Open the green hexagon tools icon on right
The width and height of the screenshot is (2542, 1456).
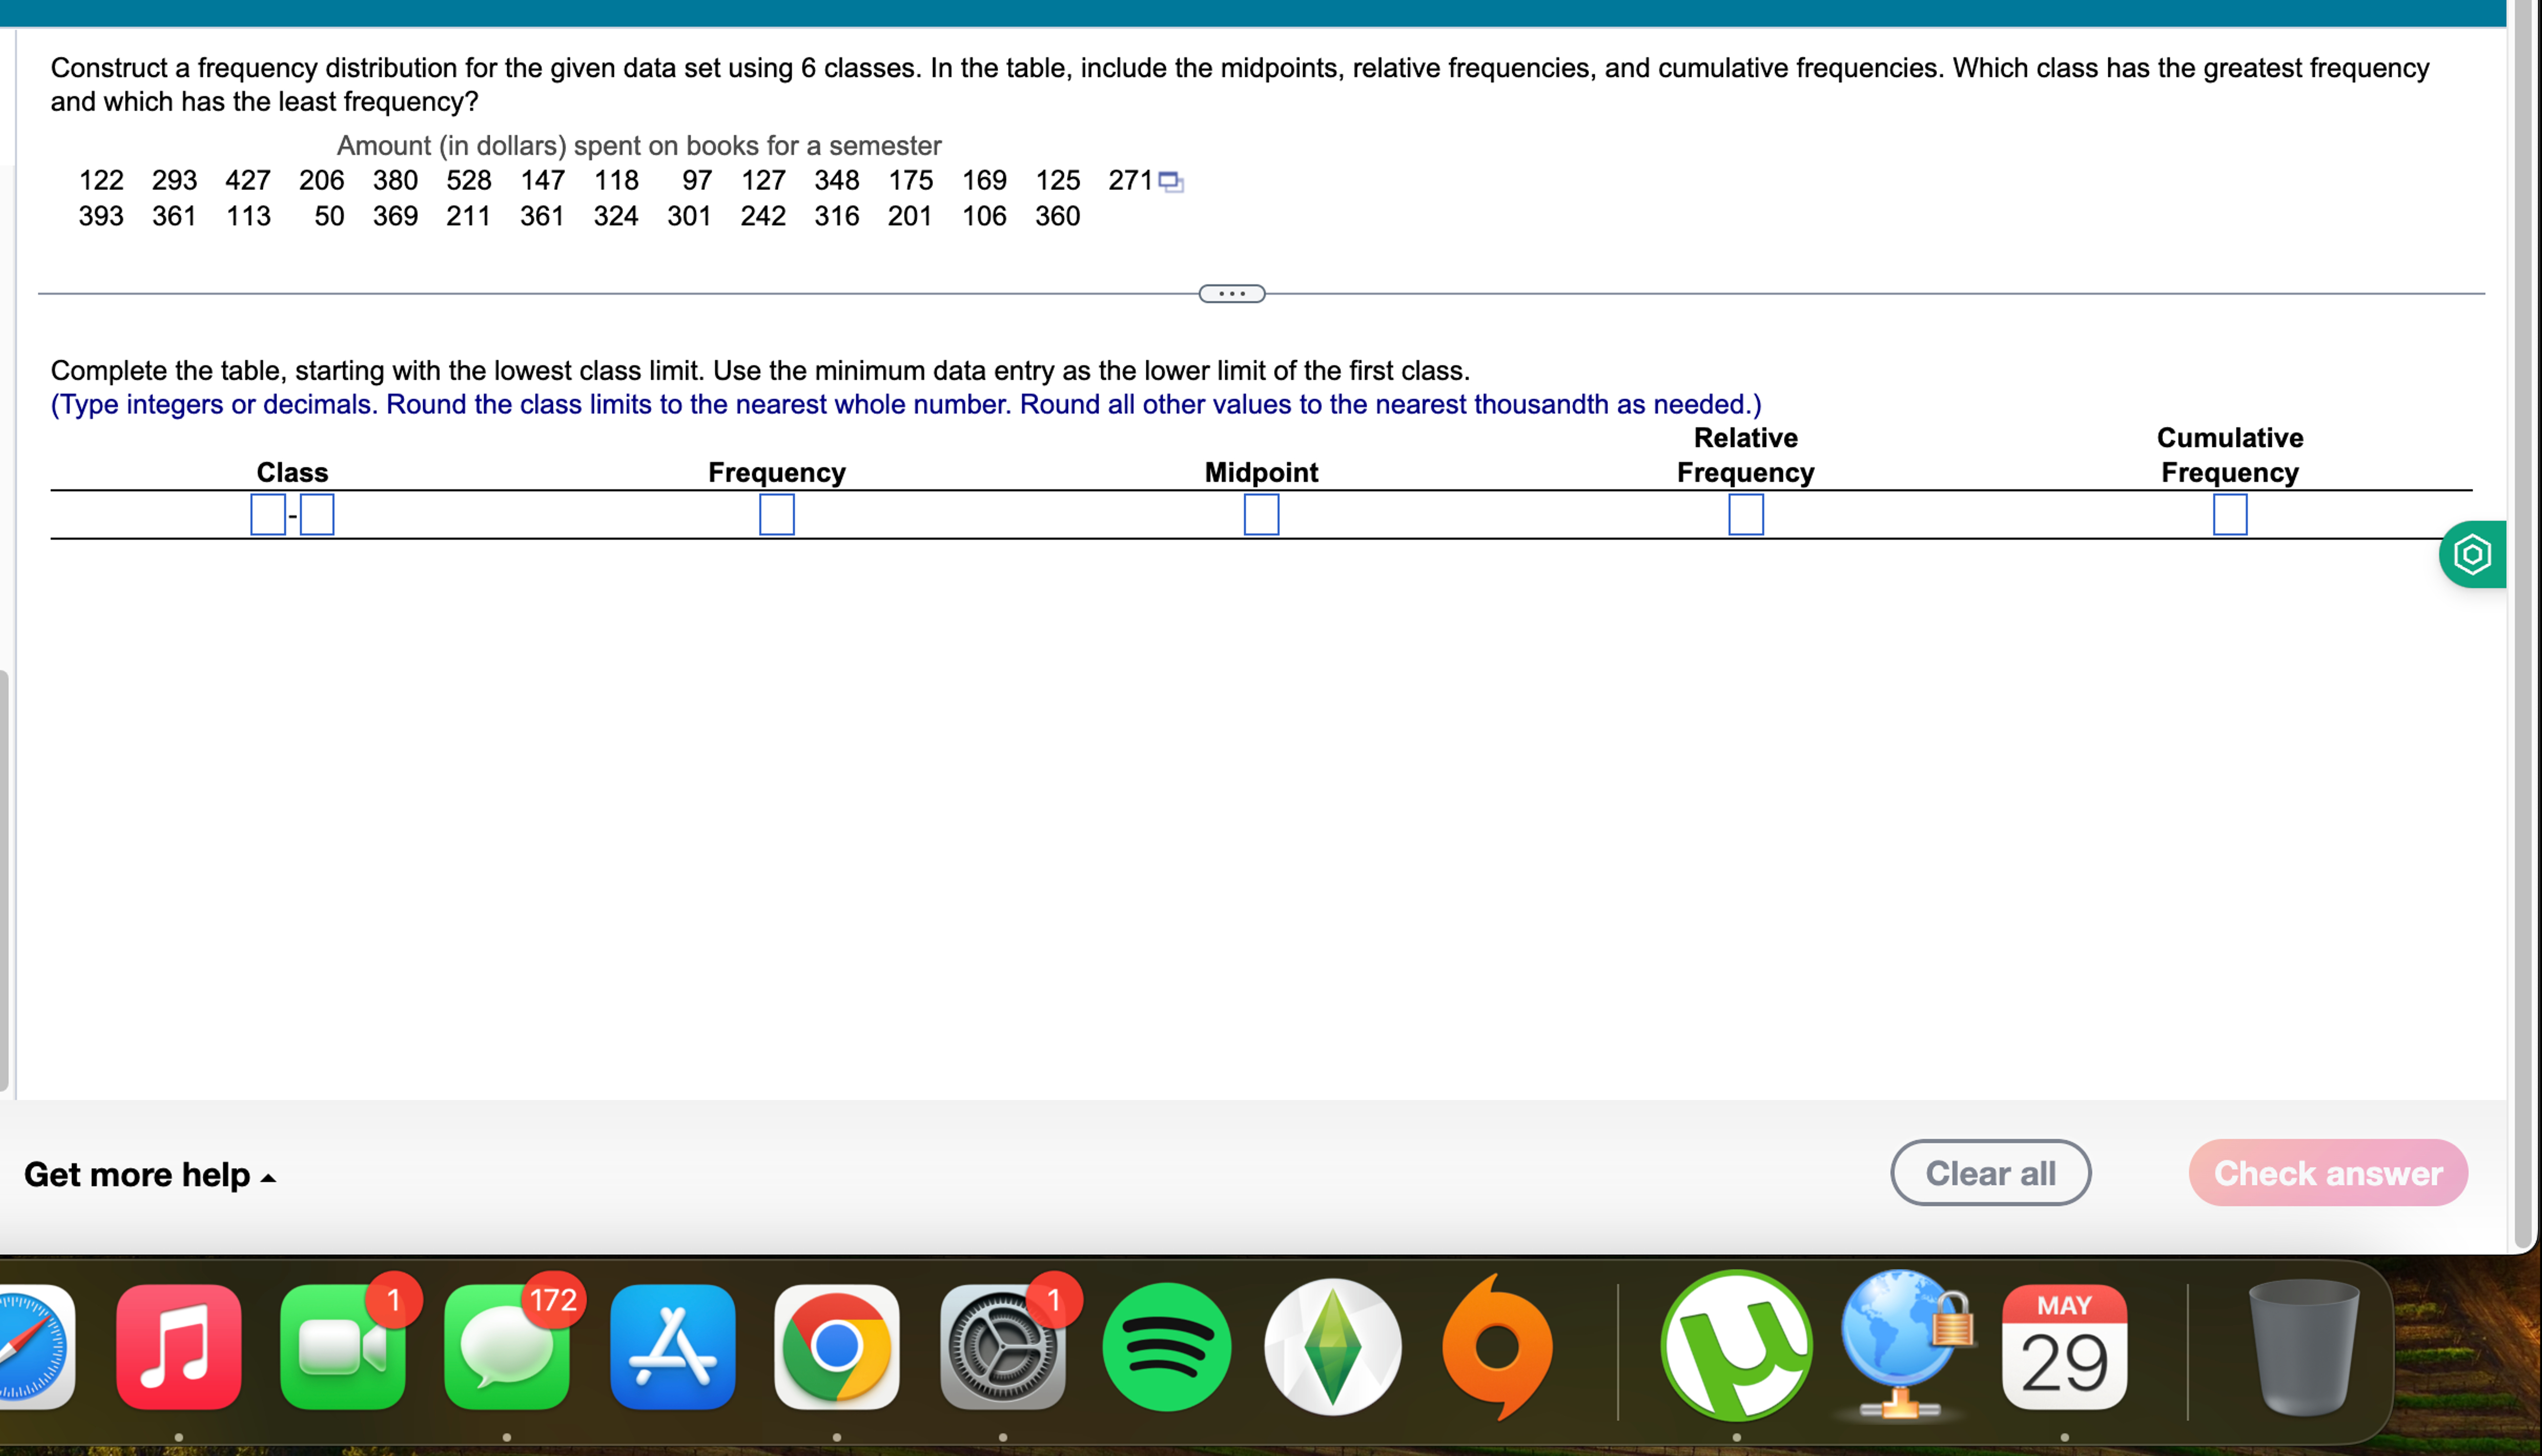2473,553
